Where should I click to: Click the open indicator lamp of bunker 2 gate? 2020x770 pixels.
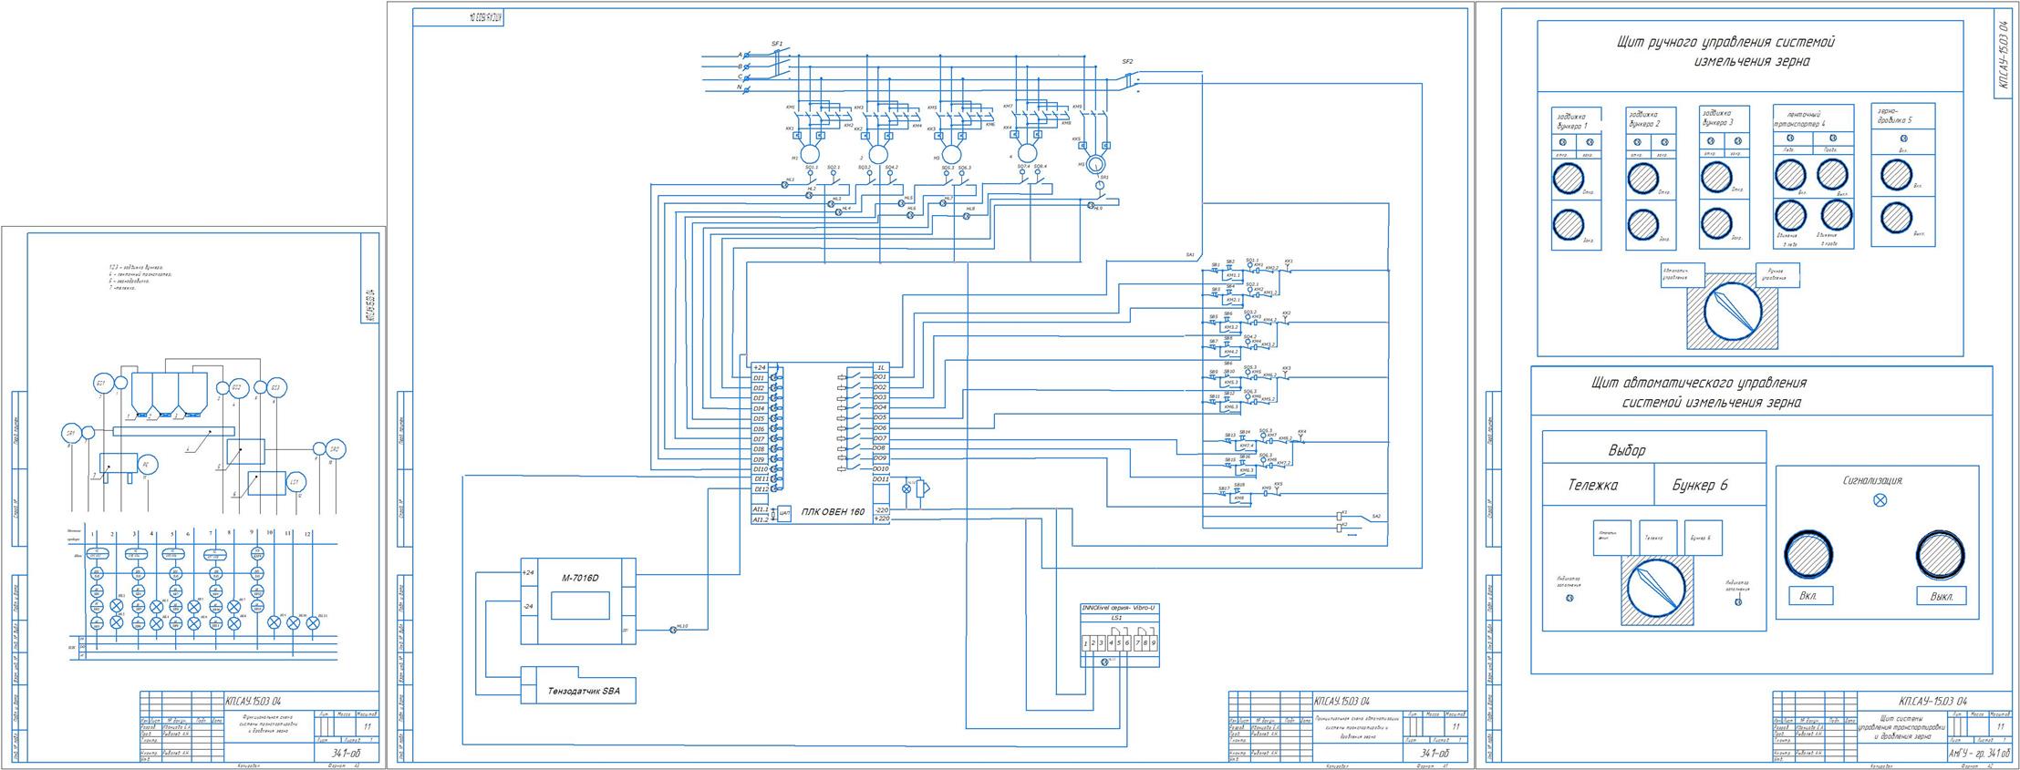pyautogui.click(x=1637, y=142)
